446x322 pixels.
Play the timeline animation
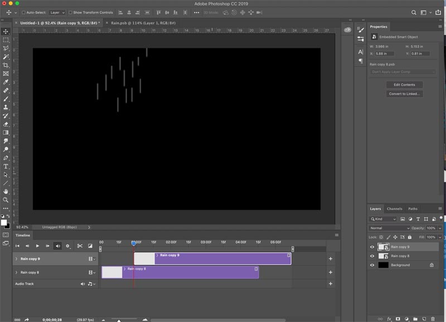coord(37,246)
